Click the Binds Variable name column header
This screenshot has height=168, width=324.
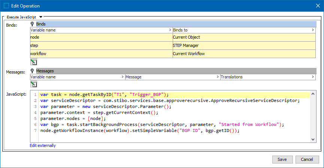coord(101,30)
